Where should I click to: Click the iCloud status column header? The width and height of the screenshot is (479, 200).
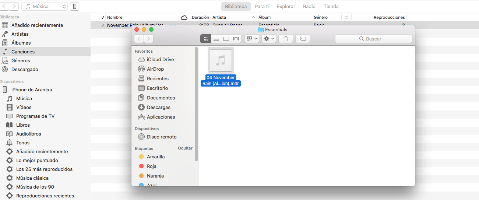pyautogui.click(x=184, y=17)
